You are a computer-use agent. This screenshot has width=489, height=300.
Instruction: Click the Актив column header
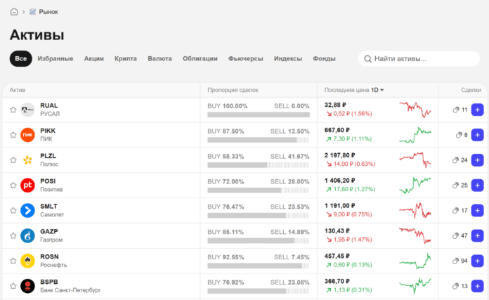point(17,90)
